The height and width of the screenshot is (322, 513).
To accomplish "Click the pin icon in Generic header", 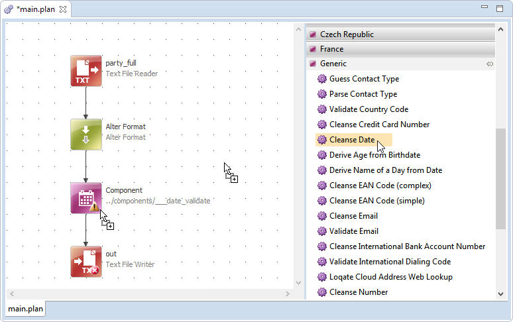I will [490, 64].
